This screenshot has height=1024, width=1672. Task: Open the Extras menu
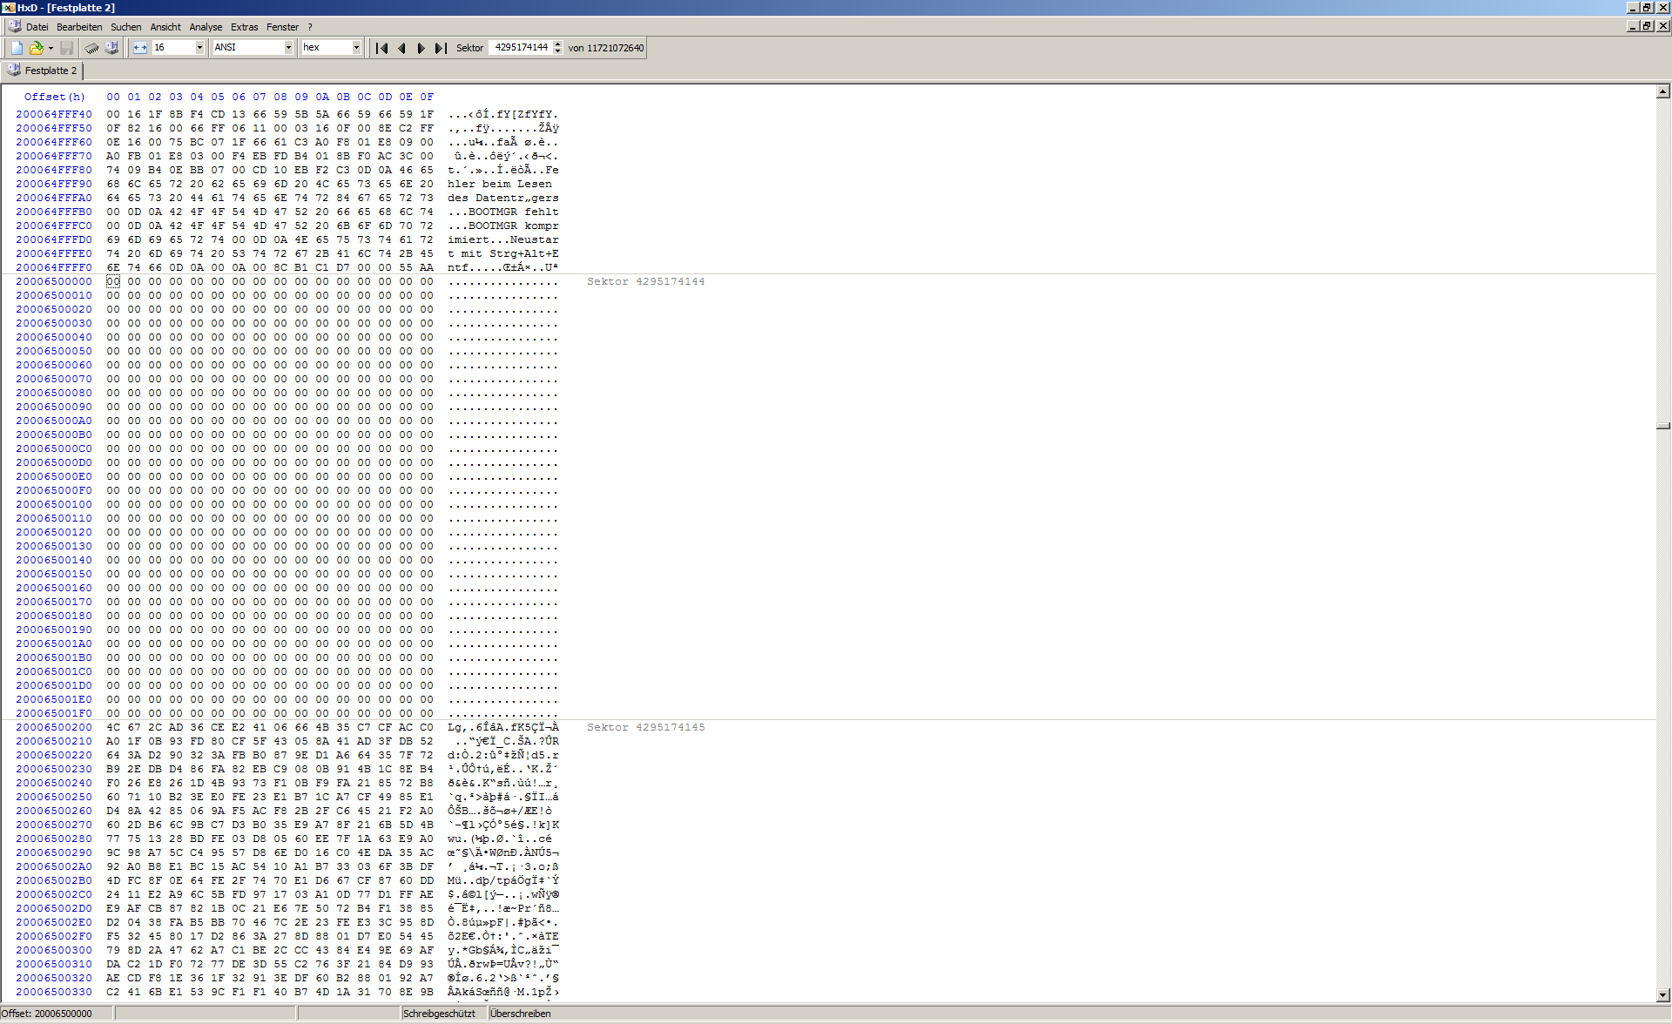coord(244,27)
